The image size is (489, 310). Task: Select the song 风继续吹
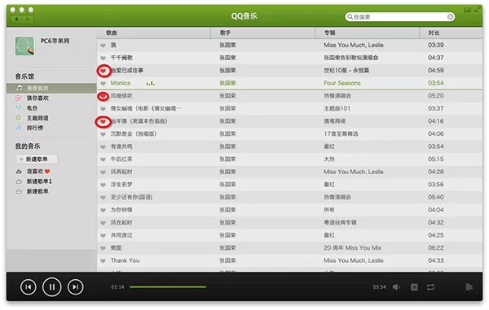121,95
